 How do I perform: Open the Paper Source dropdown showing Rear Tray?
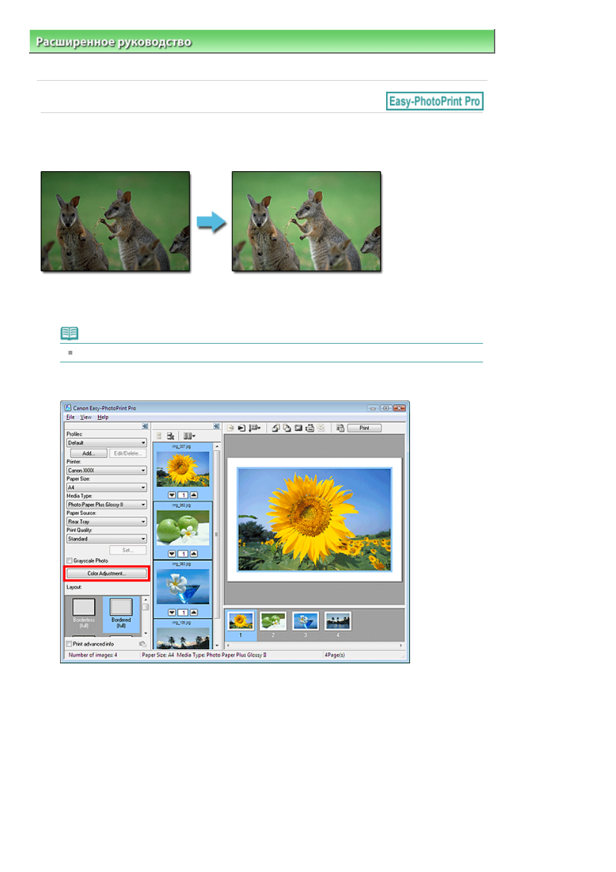(107, 521)
